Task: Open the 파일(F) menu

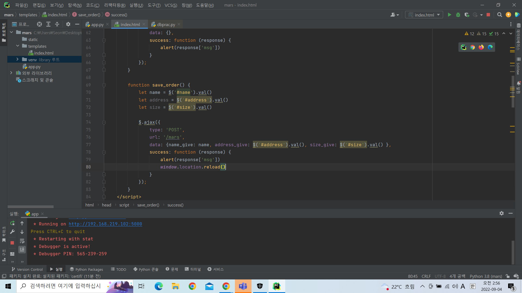Action: [21, 5]
